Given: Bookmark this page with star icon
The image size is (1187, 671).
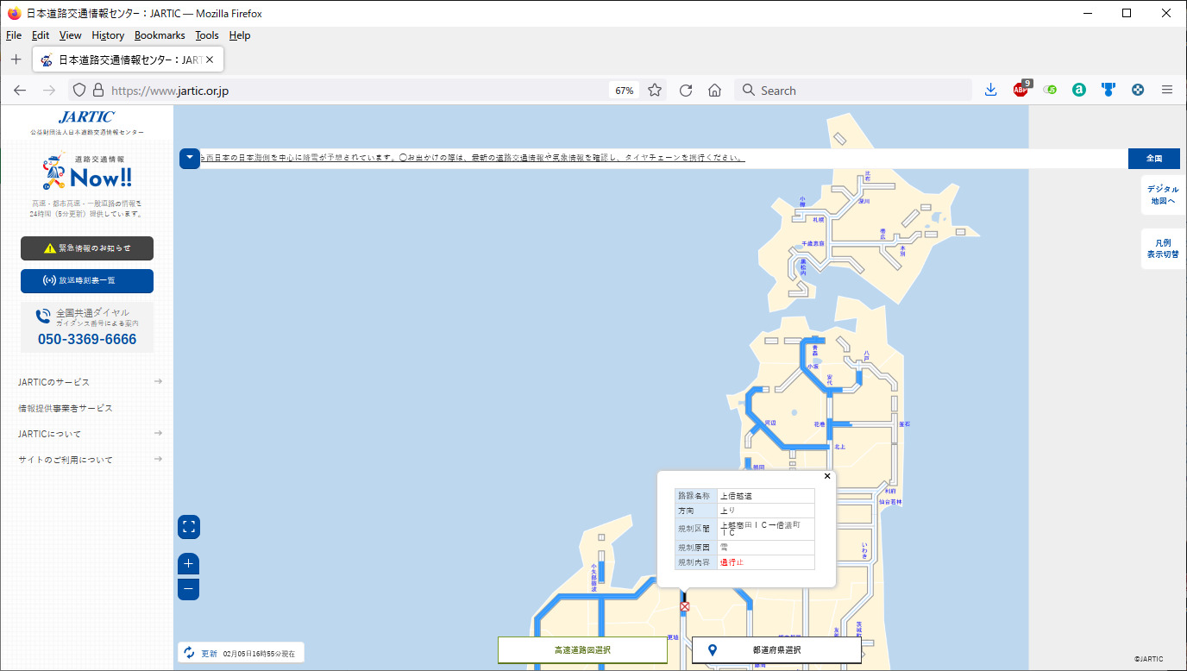Looking at the screenshot, I should tap(655, 91).
